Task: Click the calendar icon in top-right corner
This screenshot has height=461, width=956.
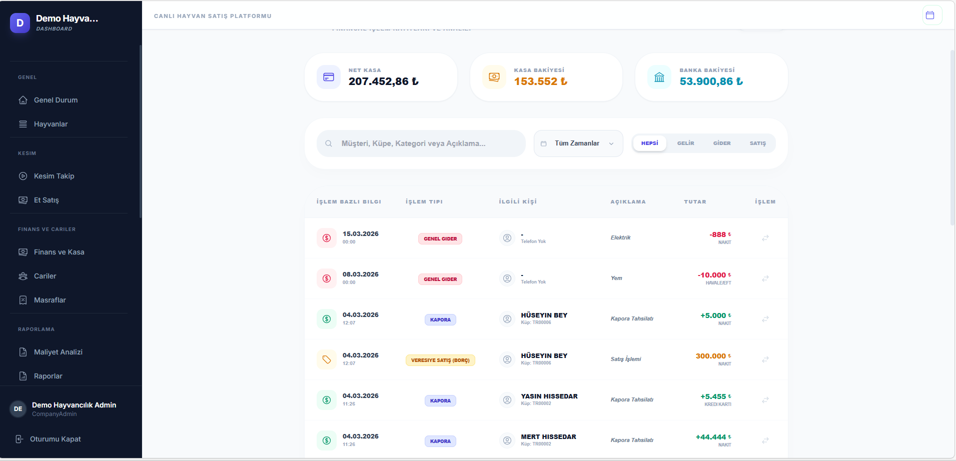Action: pos(931,15)
